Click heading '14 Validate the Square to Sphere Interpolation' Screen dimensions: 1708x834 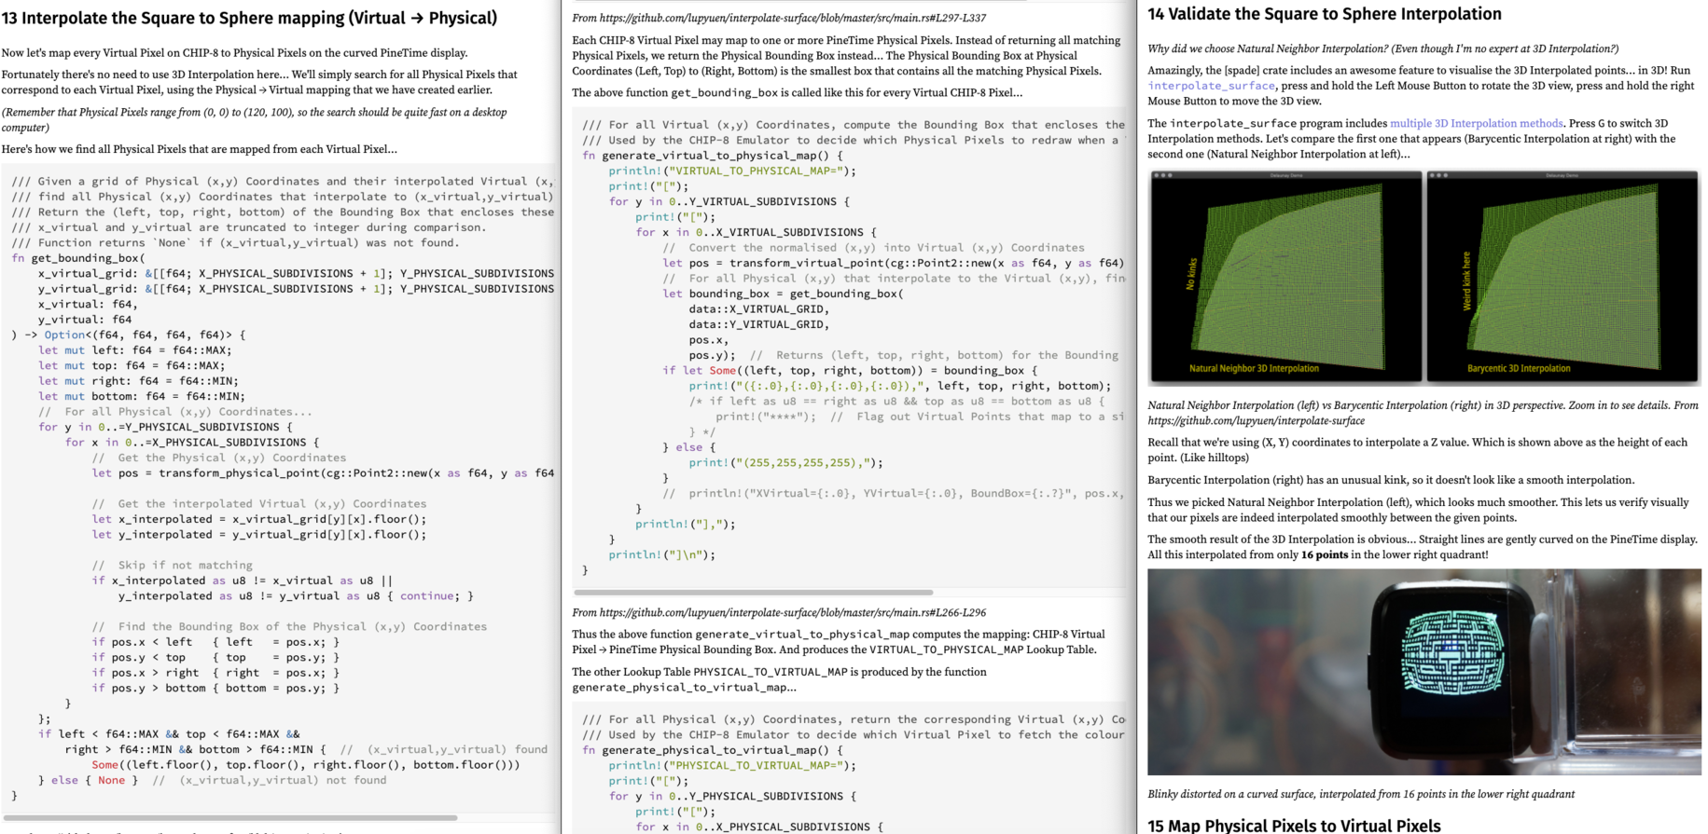tap(1324, 14)
